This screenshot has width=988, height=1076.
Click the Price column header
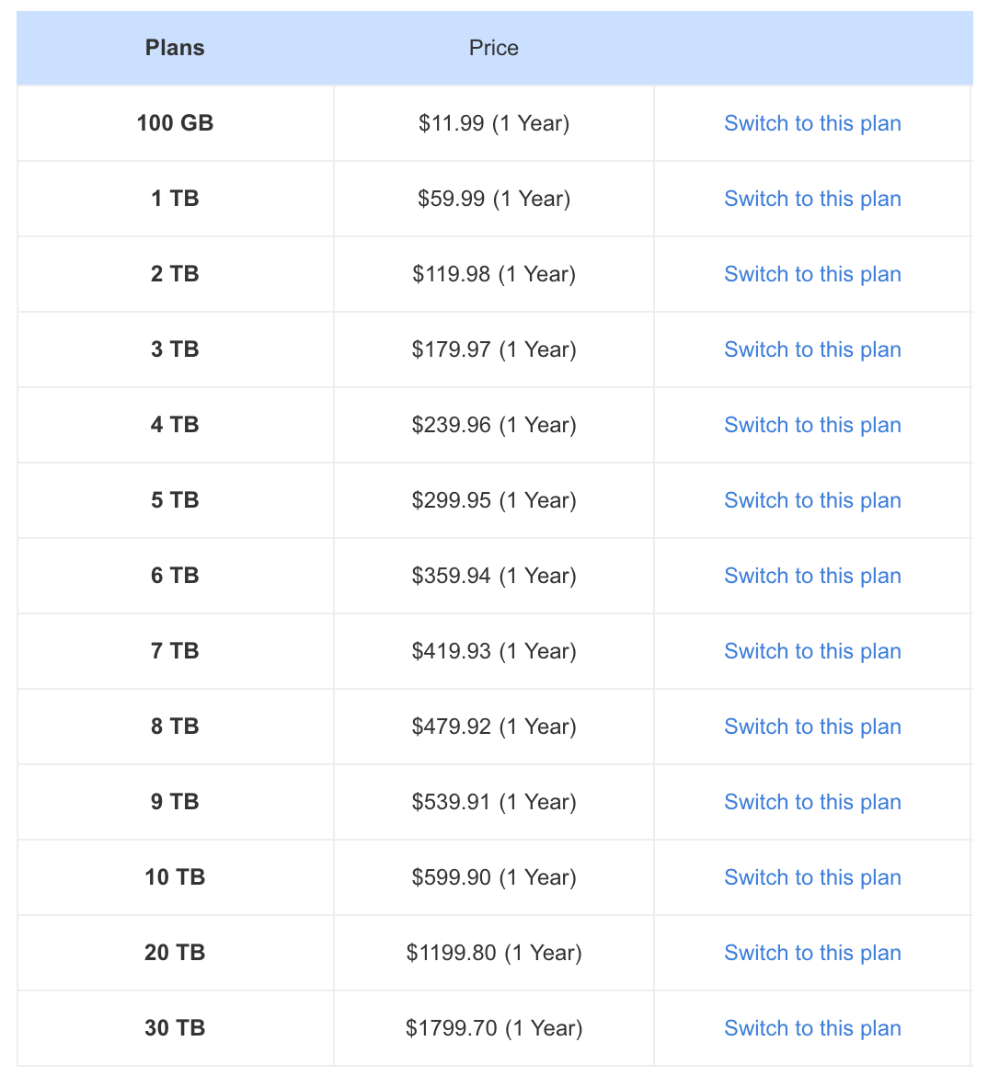click(494, 48)
